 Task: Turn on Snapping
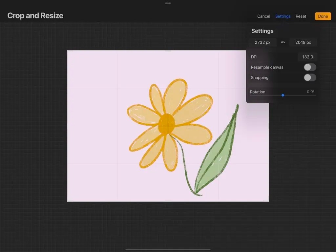pyautogui.click(x=309, y=77)
